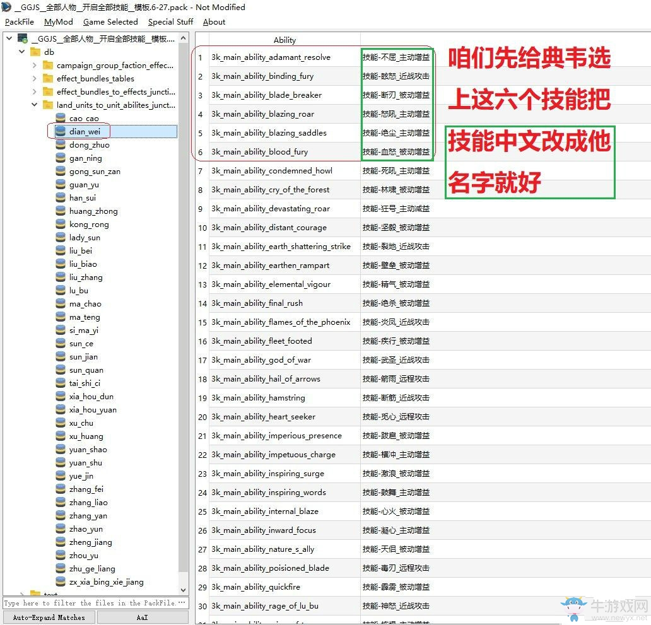Click cell 3k_main_ability_god_of_war
Screen dimensions: 651x625
[x=285, y=360]
